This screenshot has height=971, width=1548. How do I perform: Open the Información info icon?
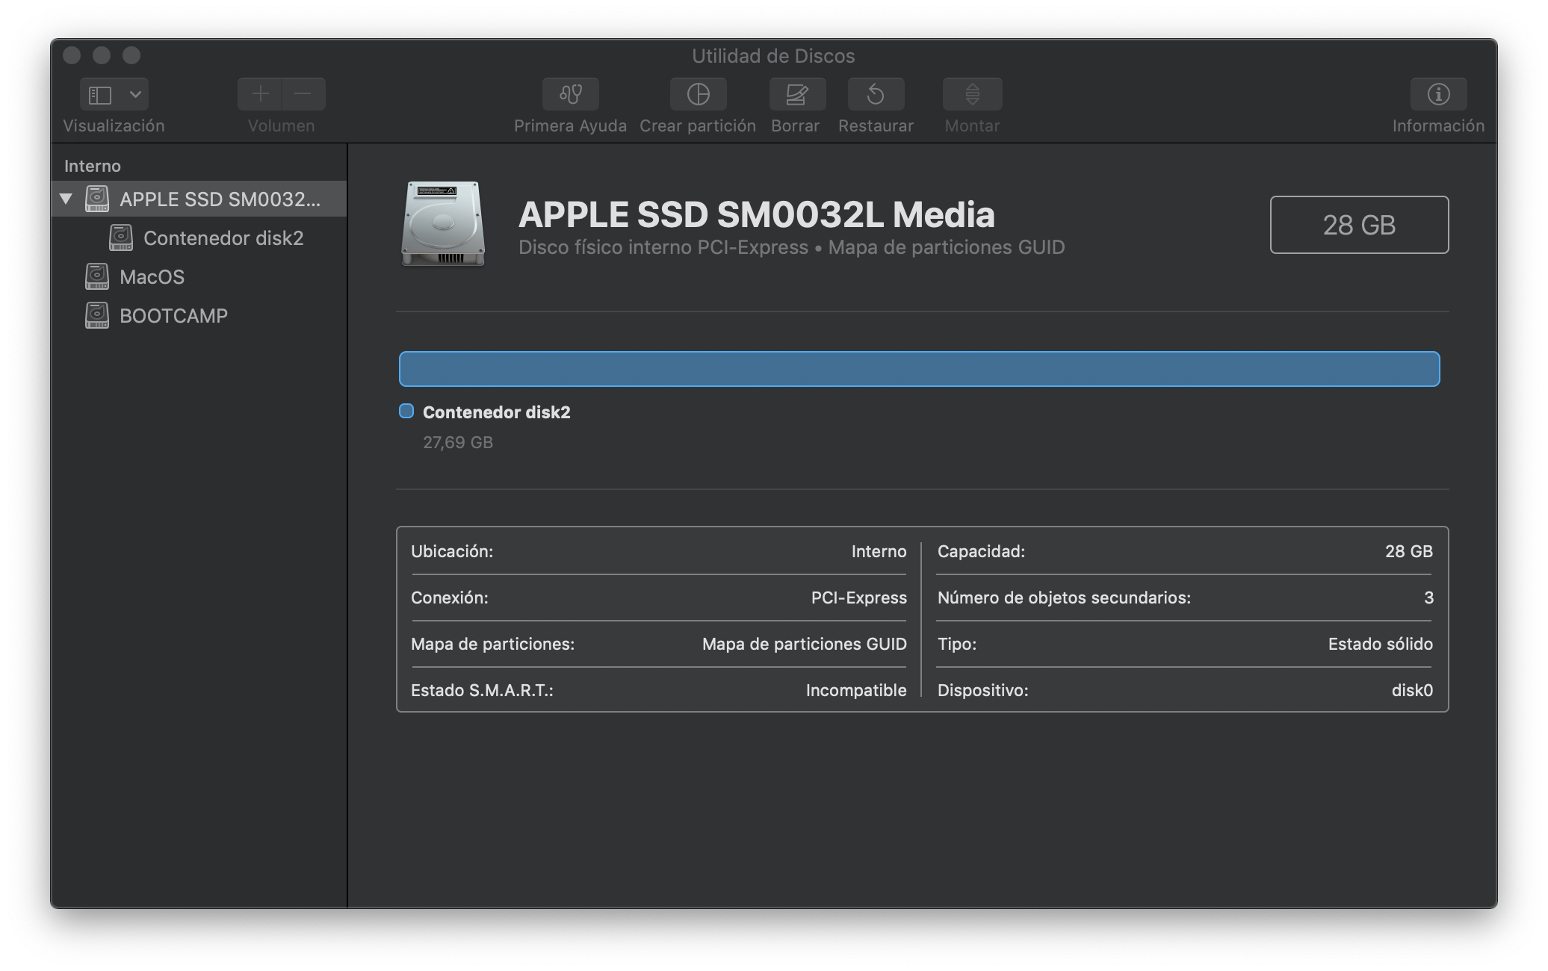1438,94
